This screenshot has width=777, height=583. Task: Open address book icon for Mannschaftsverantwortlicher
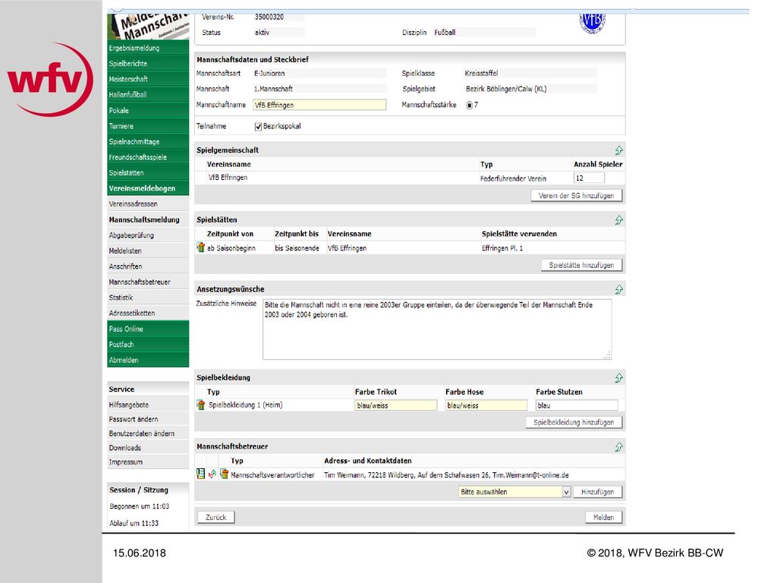[200, 474]
